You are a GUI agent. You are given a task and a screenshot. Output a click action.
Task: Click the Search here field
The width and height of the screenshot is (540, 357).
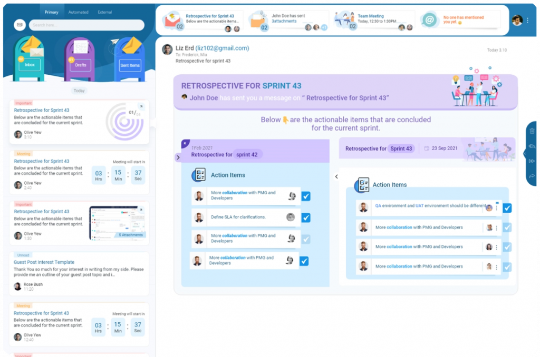(x=86, y=25)
